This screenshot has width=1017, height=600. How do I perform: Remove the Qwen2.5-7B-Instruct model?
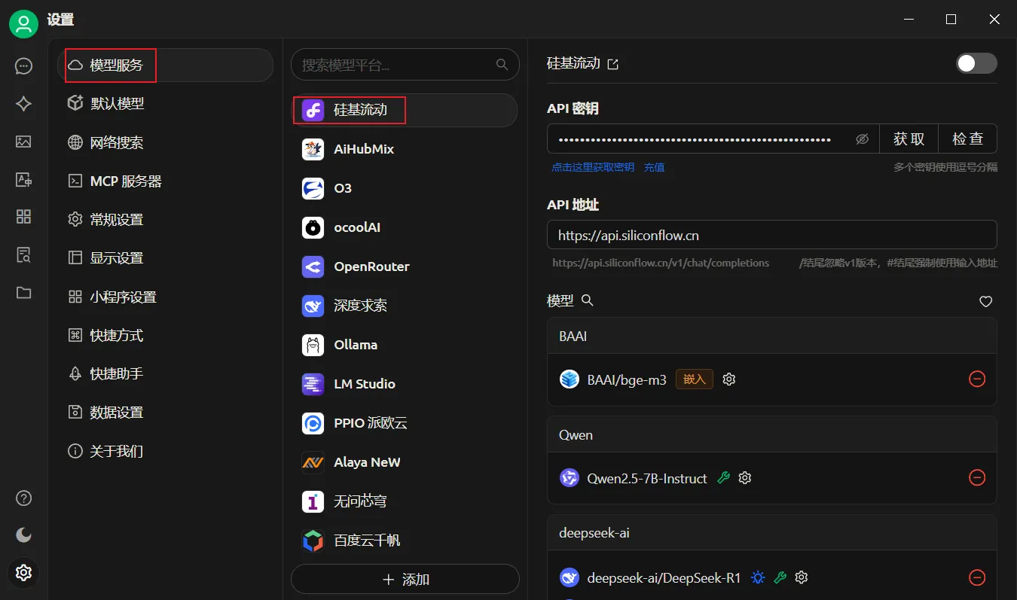pos(977,478)
